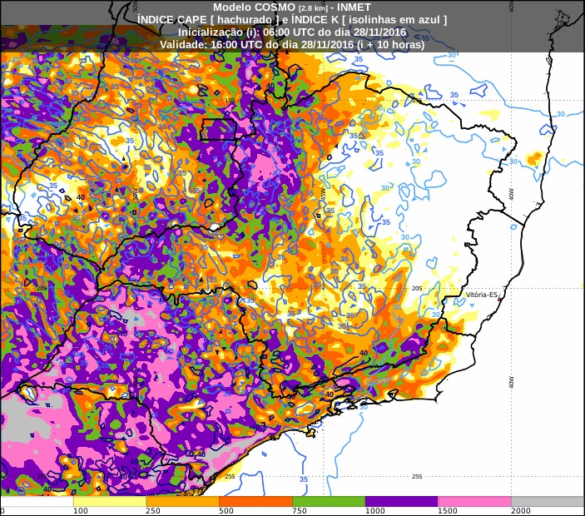
Task: Choose the dark orange 500–750 legend swatch
Action: click(255, 502)
